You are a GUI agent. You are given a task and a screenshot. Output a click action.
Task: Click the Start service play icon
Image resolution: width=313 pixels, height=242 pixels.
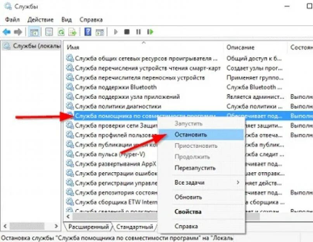116,32
